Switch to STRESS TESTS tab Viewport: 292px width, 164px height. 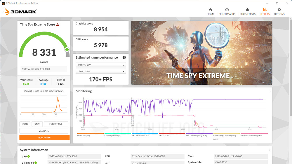coord(248,12)
